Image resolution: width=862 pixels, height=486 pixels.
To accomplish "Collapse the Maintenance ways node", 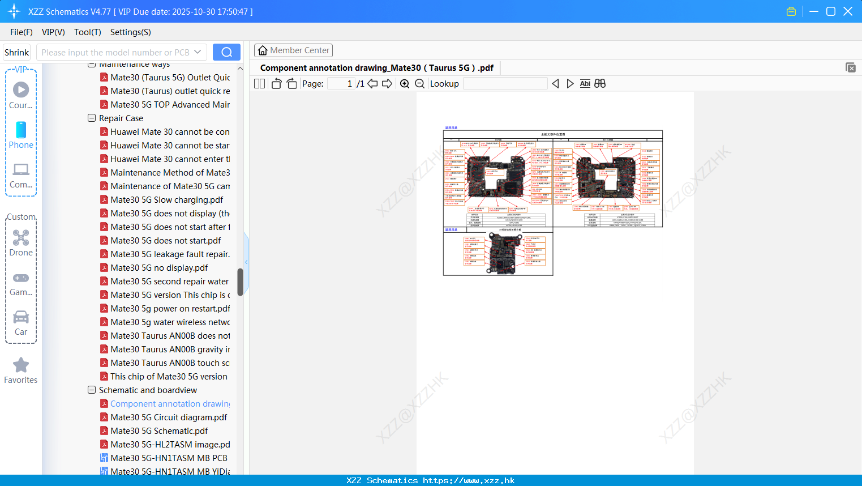I will pos(92,65).
